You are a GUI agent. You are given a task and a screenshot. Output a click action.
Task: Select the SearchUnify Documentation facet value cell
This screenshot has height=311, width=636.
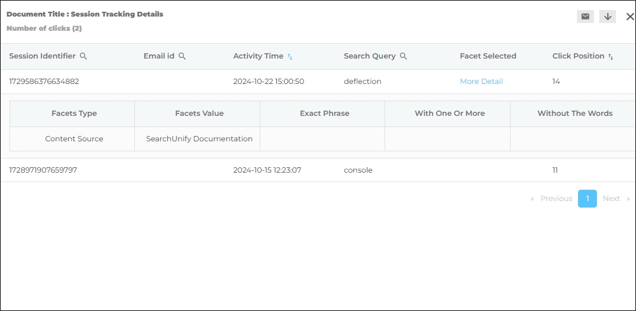(x=199, y=139)
